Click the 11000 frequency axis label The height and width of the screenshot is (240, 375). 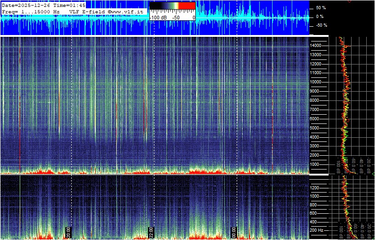(316, 73)
